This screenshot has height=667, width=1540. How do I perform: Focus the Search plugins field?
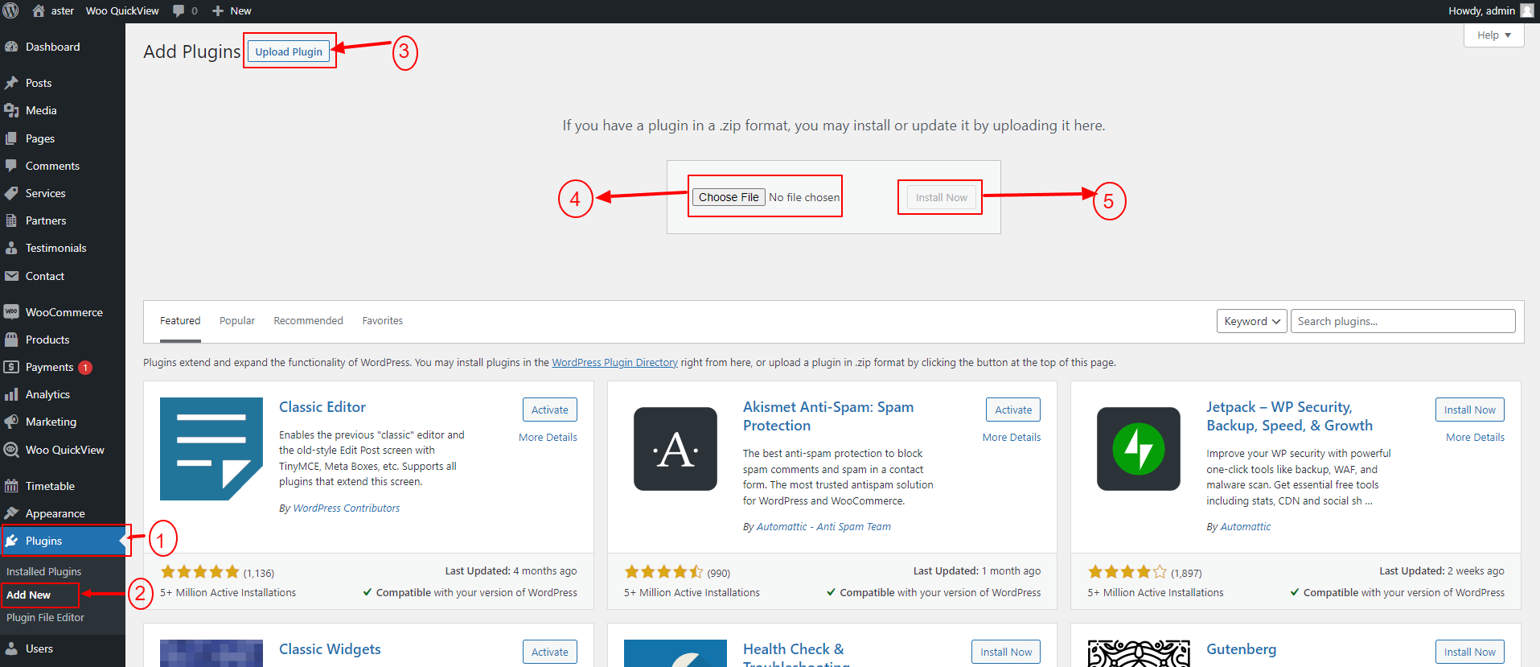point(1403,321)
